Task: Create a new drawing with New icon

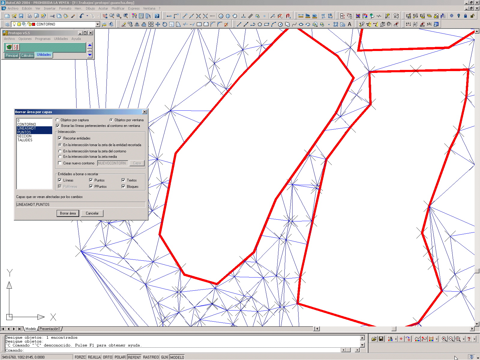Action: click(x=7, y=16)
